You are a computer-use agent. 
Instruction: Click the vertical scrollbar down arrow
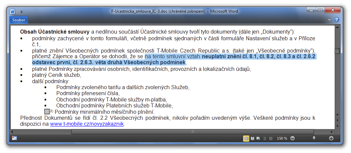coord(337,115)
